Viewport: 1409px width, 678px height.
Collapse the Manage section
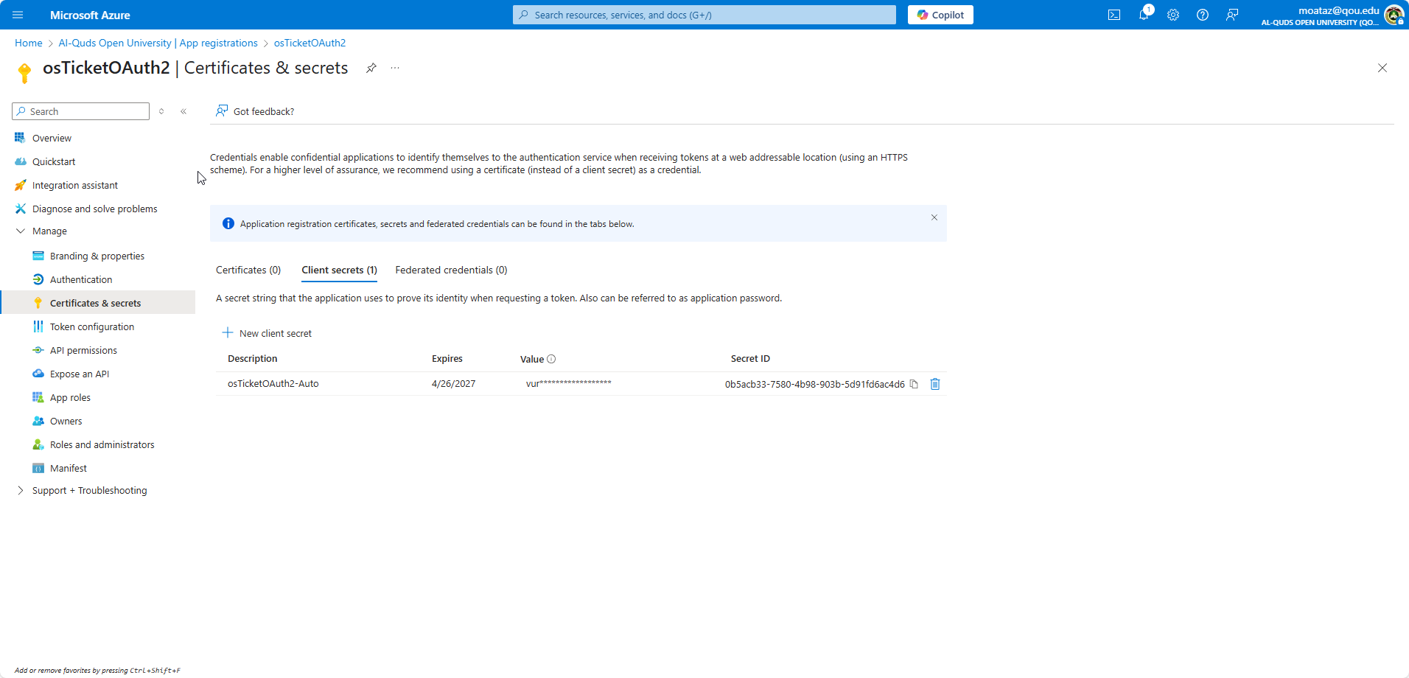pos(21,231)
